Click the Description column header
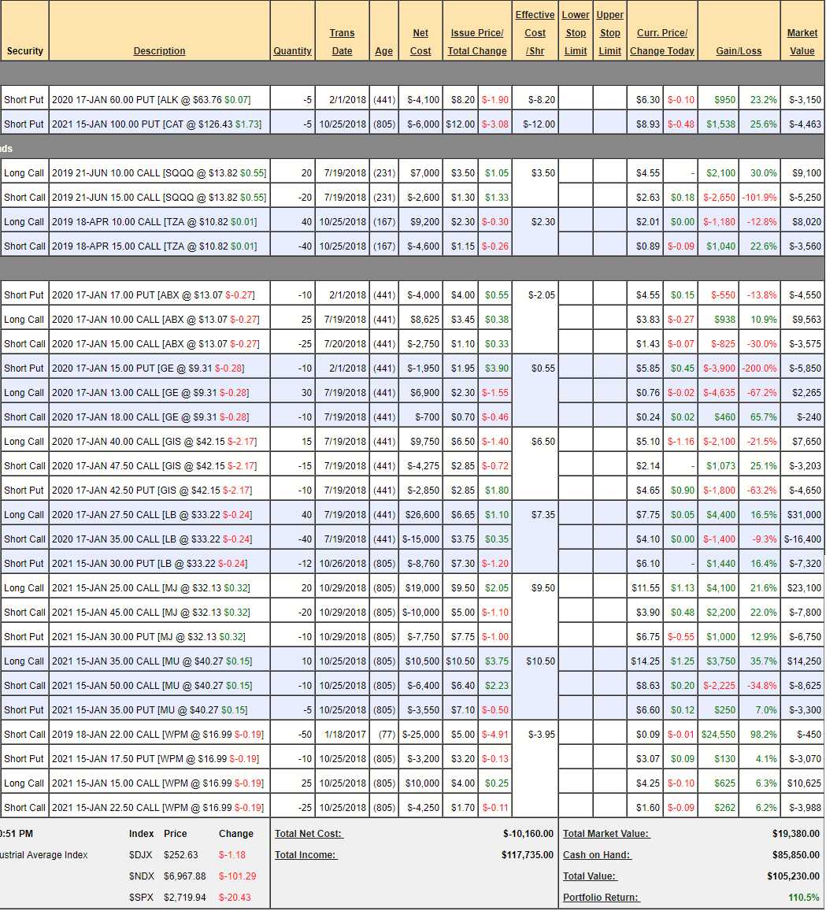 pos(159,51)
